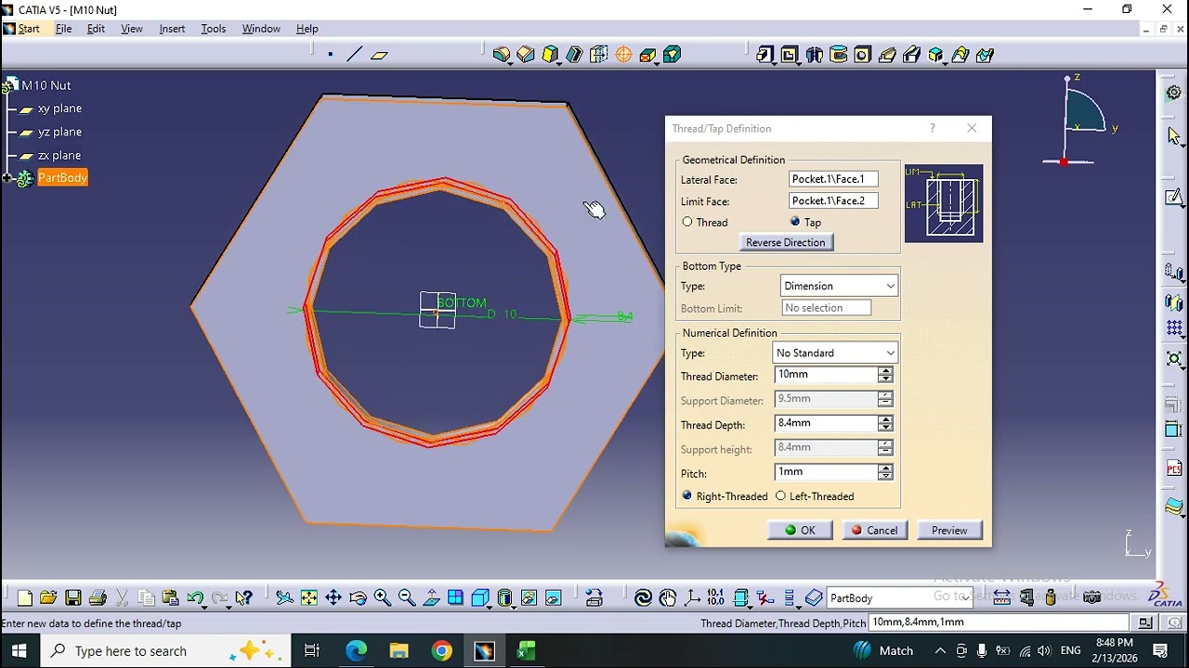Click the Undo arrow icon
This screenshot has height=668, width=1189.
click(195, 598)
